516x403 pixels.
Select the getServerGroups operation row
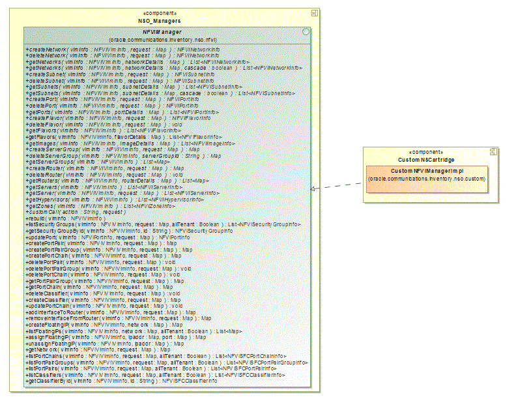[x=98, y=162]
